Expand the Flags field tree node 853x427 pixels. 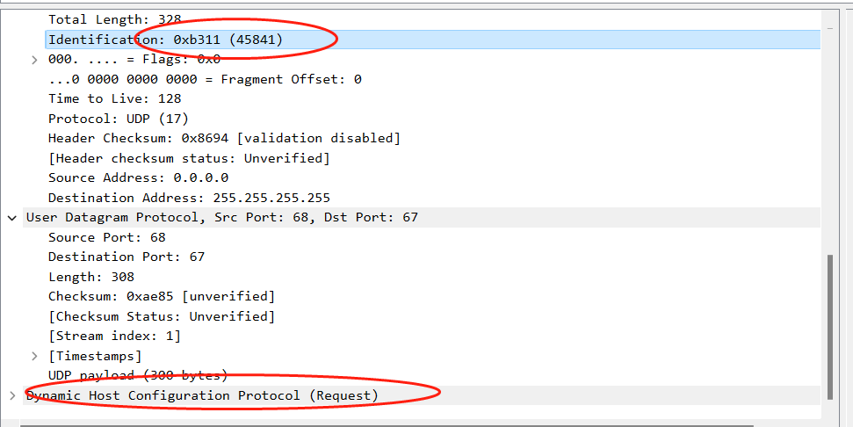(34, 60)
